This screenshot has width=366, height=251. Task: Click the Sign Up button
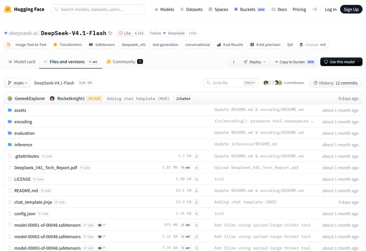[x=351, y=9]
